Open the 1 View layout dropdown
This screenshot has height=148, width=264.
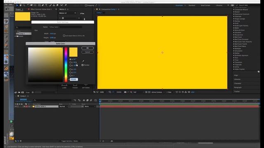point(170,92)
